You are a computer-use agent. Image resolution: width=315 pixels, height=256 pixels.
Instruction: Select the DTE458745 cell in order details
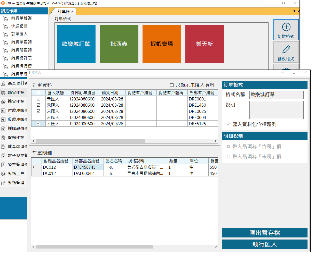coord(88,167)
